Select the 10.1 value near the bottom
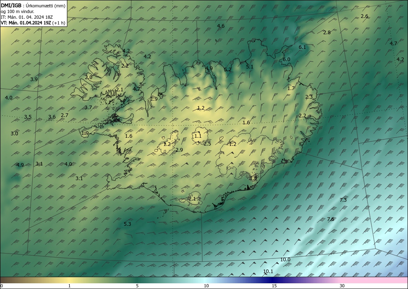Screen dimensions: 408x289 point(268,271)
